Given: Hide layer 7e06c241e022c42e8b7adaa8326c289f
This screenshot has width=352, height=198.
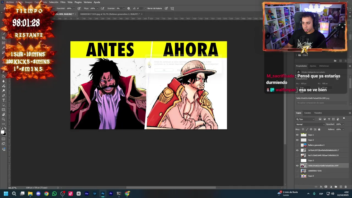Looking at the screenshot, I should pyautogui.click(x=297, y=166).
